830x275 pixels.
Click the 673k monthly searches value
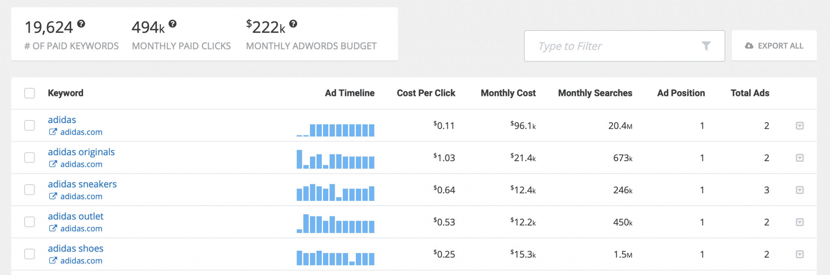click(623, 158)
